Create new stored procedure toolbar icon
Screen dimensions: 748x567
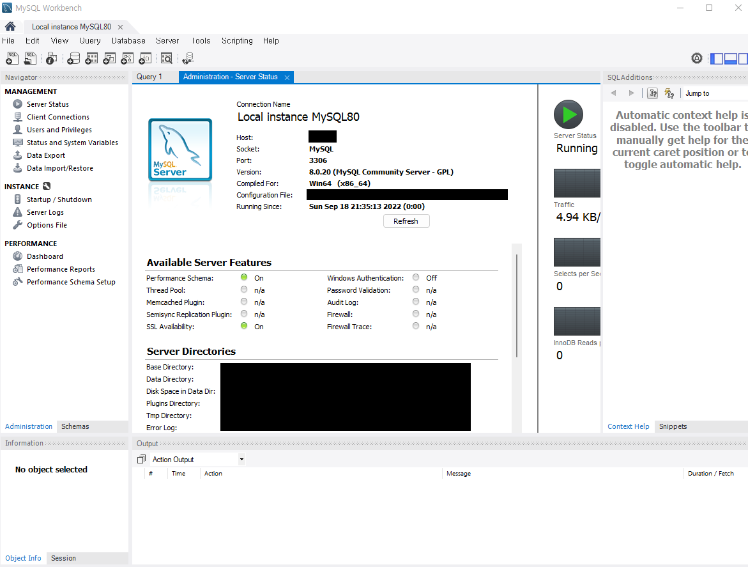point(127,58)
